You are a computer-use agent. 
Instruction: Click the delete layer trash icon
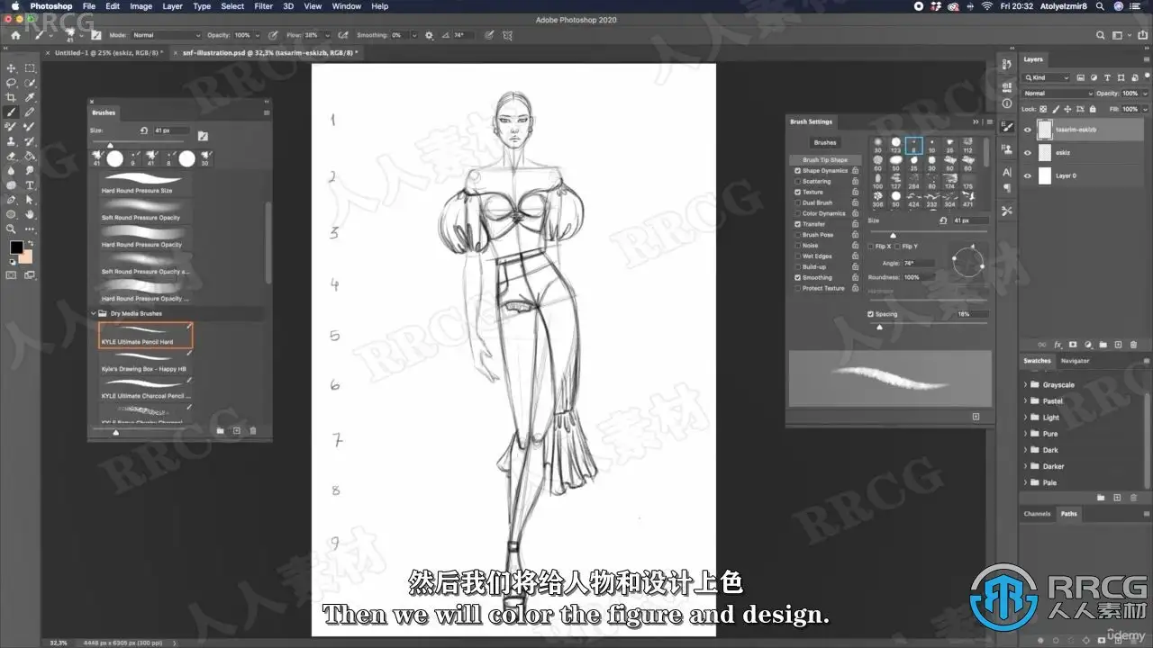(x=1133, y=344)
